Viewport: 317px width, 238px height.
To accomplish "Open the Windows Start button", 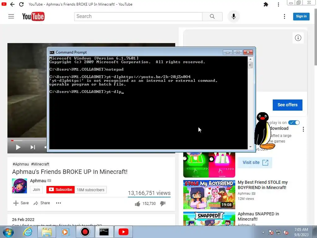I will coord(8,232).
